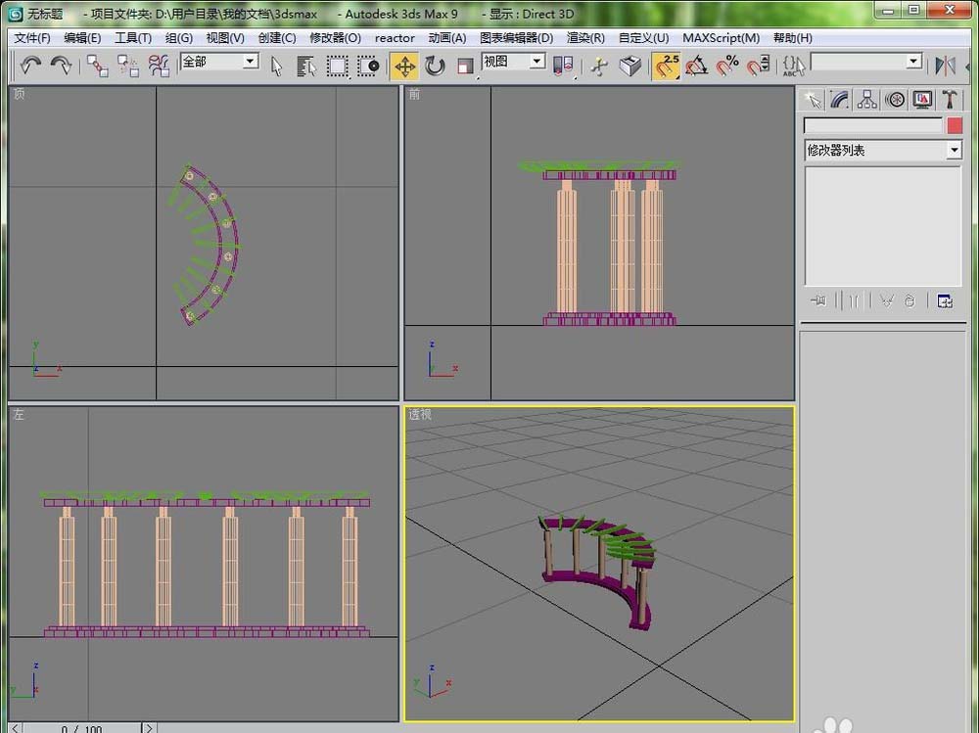Open the reference coordinate system dropdown 视图
Viewport: 979px width, 733px height.
point(513,62)
